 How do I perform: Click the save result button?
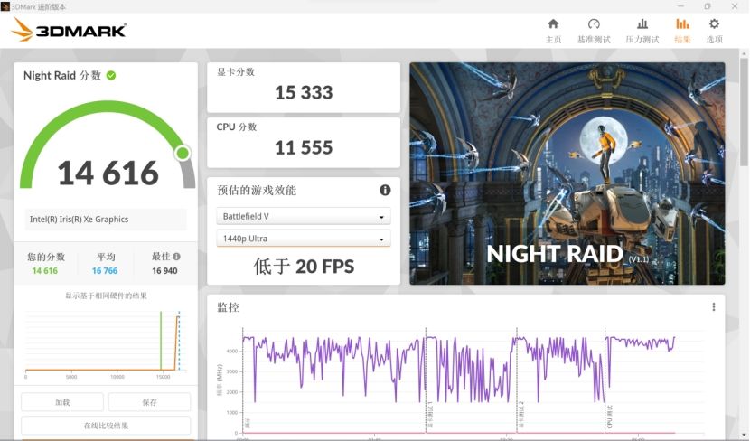coord(149,402)
